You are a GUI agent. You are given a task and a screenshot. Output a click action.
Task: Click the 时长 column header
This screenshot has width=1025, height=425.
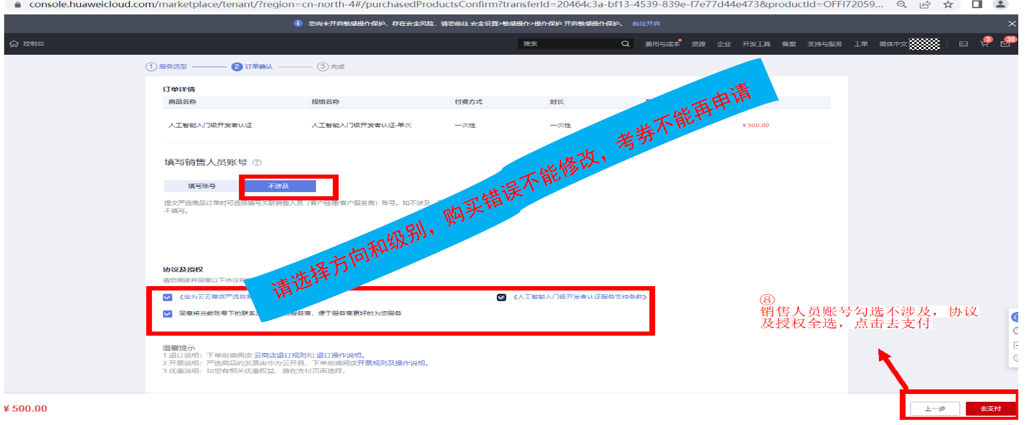click(557, 102)
